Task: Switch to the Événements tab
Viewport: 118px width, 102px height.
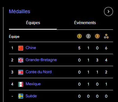Action: [85, 23]
